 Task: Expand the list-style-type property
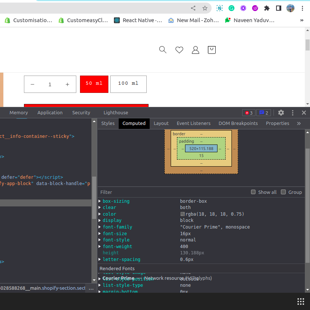pyautogui.click(x=100, y=285)
